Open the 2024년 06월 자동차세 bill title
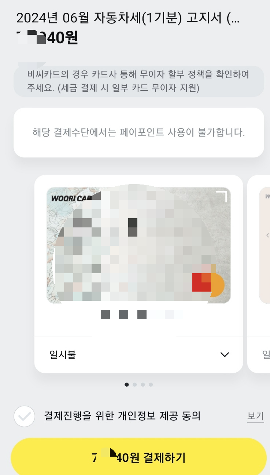 (128, 18)
